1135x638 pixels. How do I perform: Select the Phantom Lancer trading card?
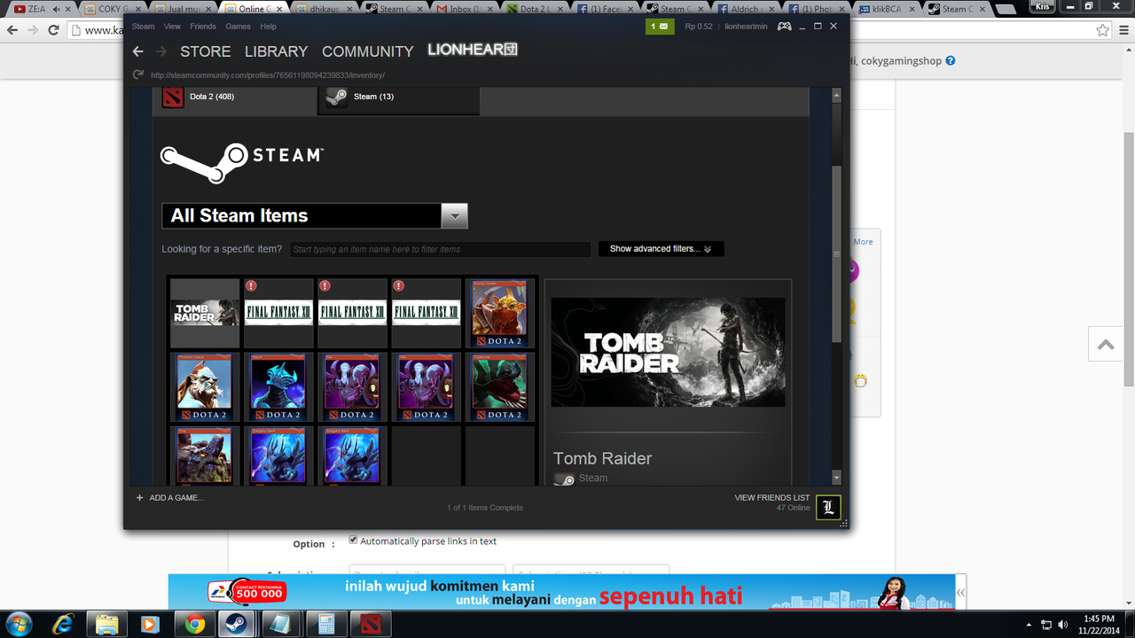205,387
